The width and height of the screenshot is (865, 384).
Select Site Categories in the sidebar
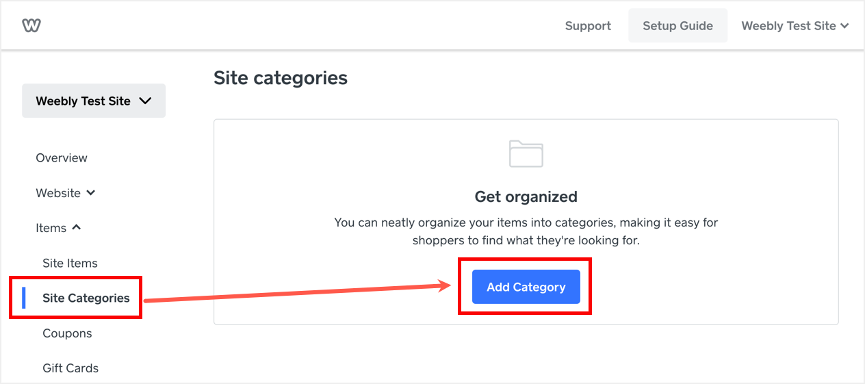(x=86, y=298)
